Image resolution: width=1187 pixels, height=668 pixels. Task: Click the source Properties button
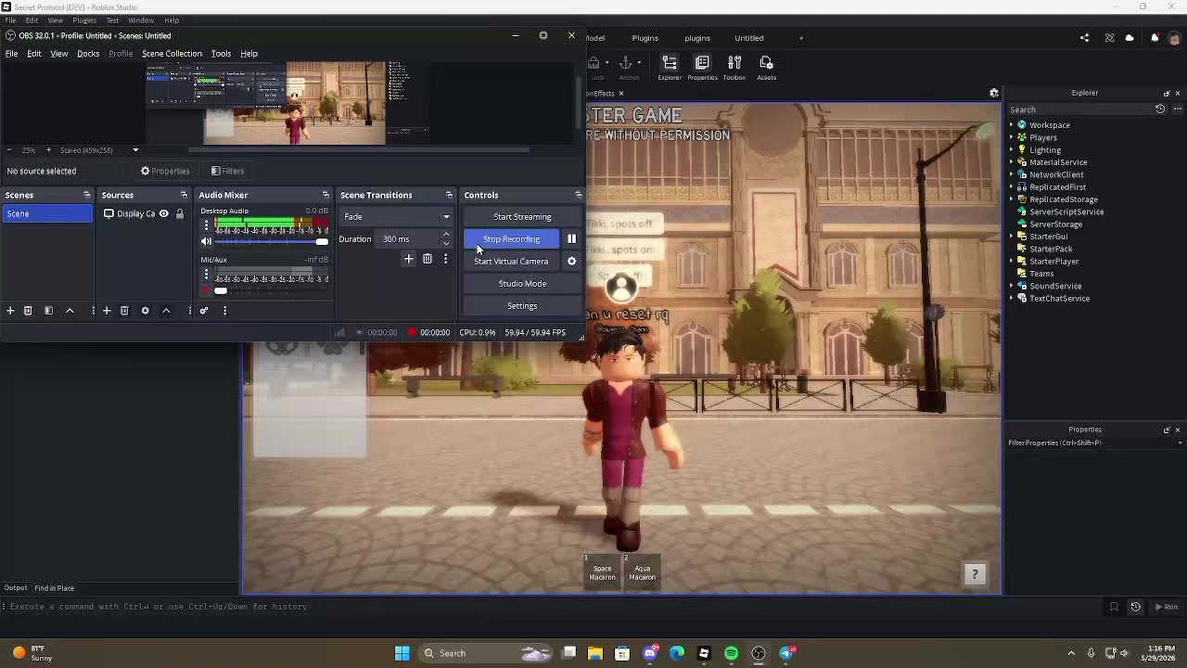point(165,171)
